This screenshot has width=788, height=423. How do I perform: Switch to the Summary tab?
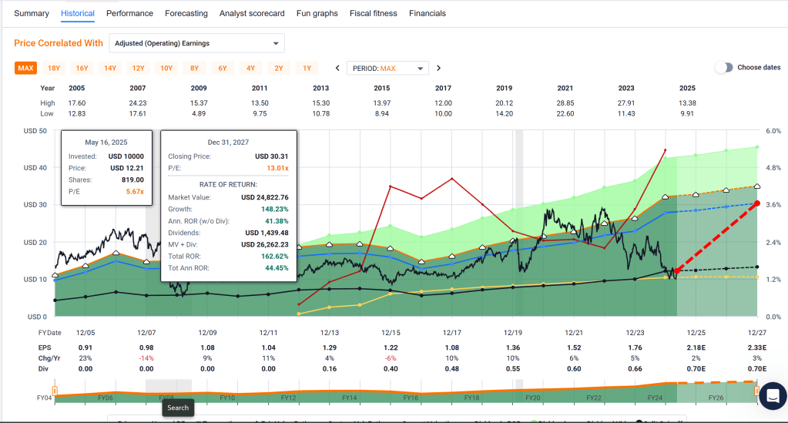pyautogui.click(x=32, y=13)
